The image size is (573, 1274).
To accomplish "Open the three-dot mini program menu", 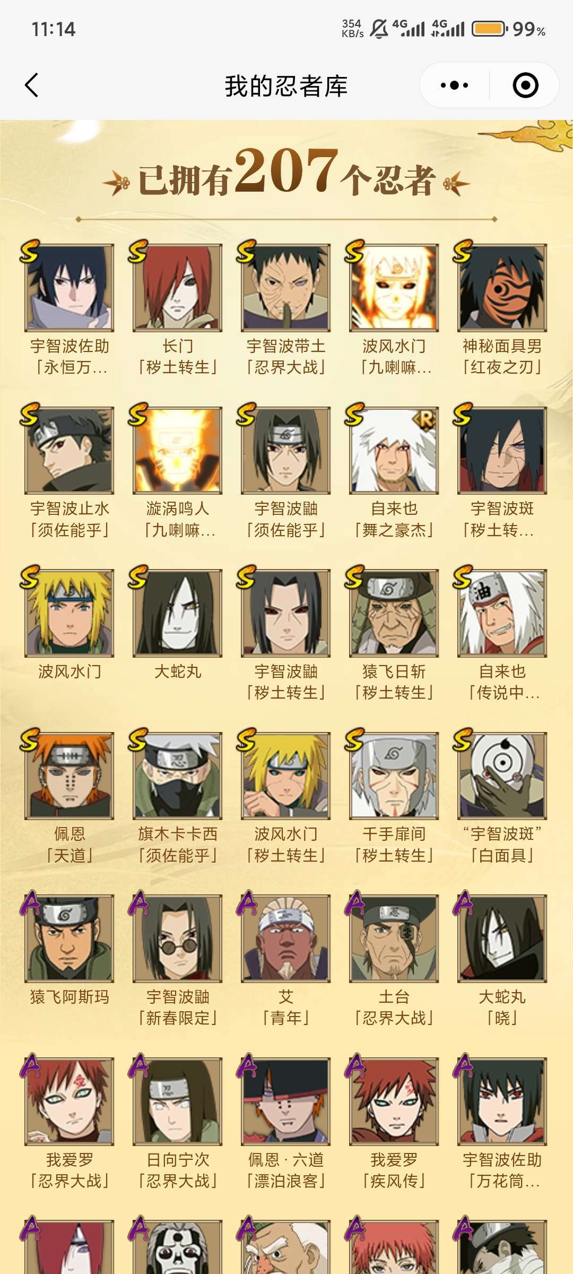I will pos(454,85).
